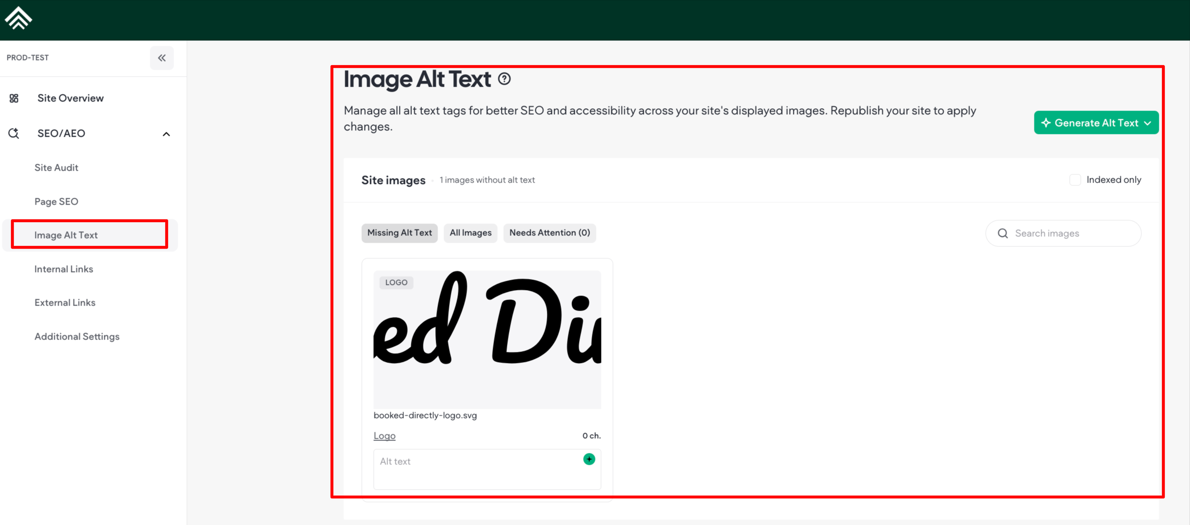Click the sparkle icon on Generate Alt Text
This screenshot has height=525, width=1190.
click(1046, 123)
